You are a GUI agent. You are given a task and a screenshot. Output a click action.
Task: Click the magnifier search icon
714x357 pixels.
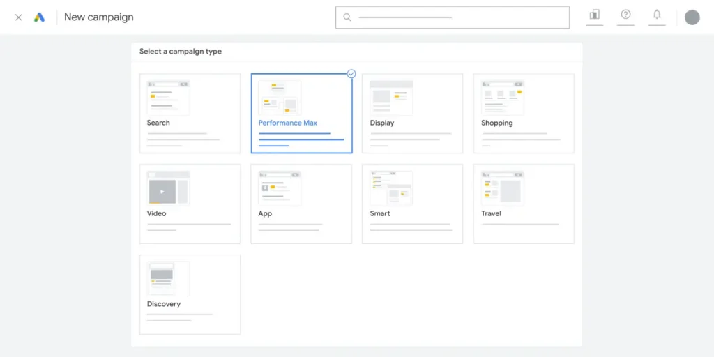point(347,17)
